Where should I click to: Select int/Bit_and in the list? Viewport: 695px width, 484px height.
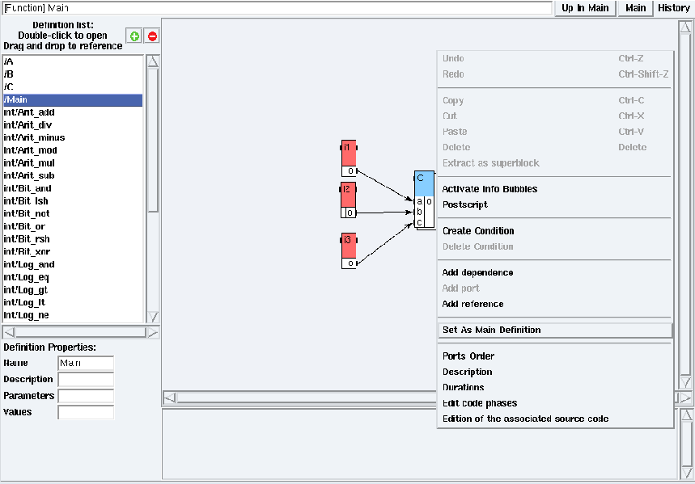[x=73, y=188]
